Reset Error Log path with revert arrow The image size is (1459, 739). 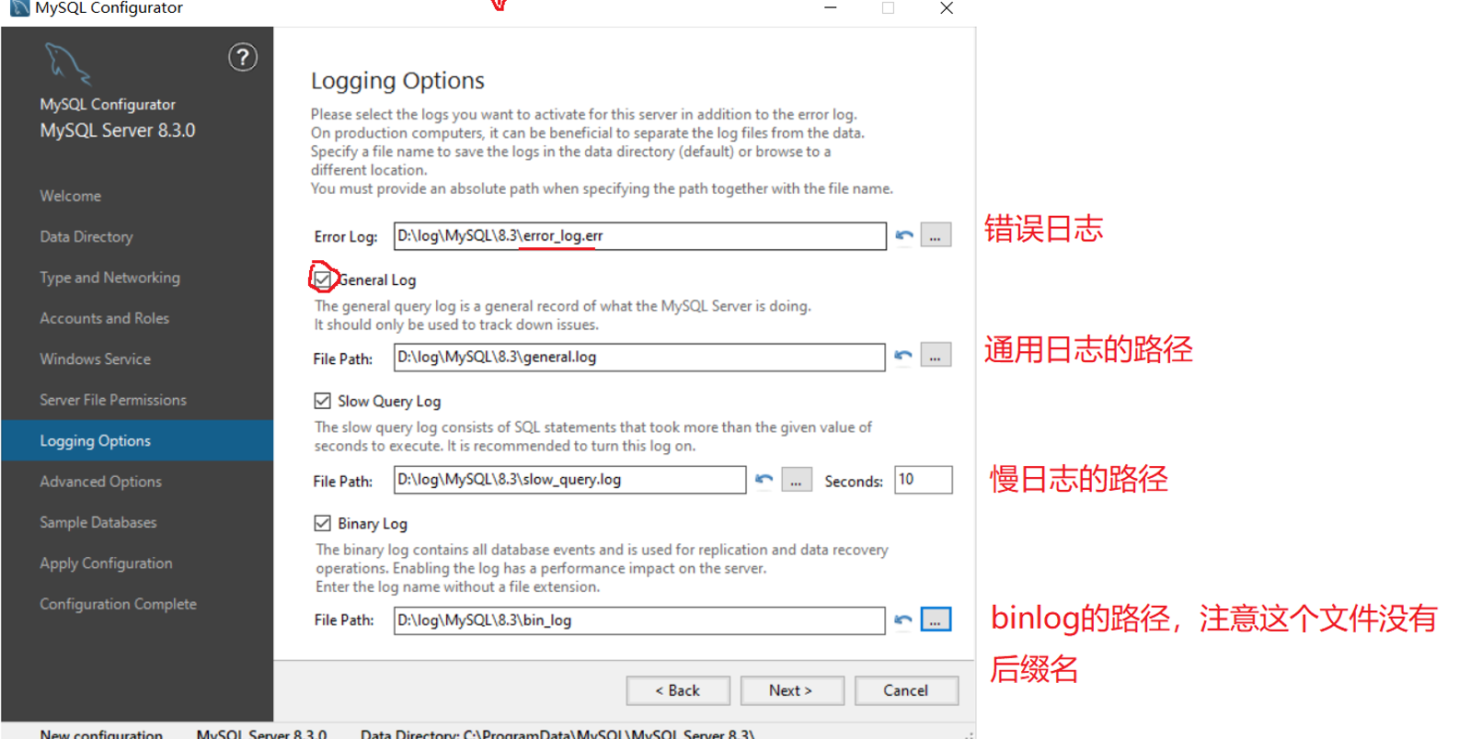click(x=904, y=236)
